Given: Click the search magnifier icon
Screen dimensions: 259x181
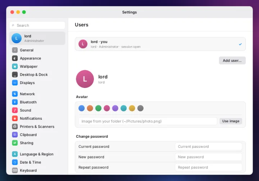Looking at the screenshot, I should 13,25.
